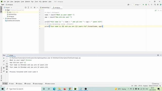This screenshot has height=91, width=162.
Task: Close the strings Run tab
Action: [x=14, y=55]
